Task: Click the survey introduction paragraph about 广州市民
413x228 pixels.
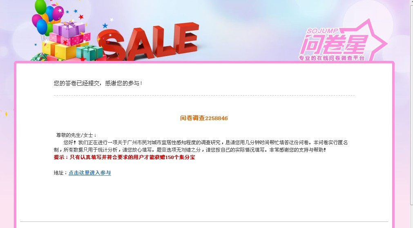Action: (201, 146)
